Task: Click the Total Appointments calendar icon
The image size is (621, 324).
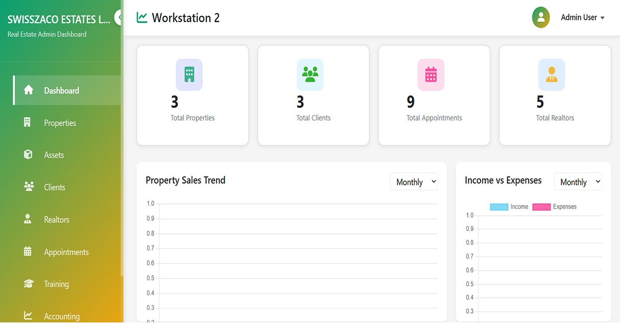Action: click(430, 75)
